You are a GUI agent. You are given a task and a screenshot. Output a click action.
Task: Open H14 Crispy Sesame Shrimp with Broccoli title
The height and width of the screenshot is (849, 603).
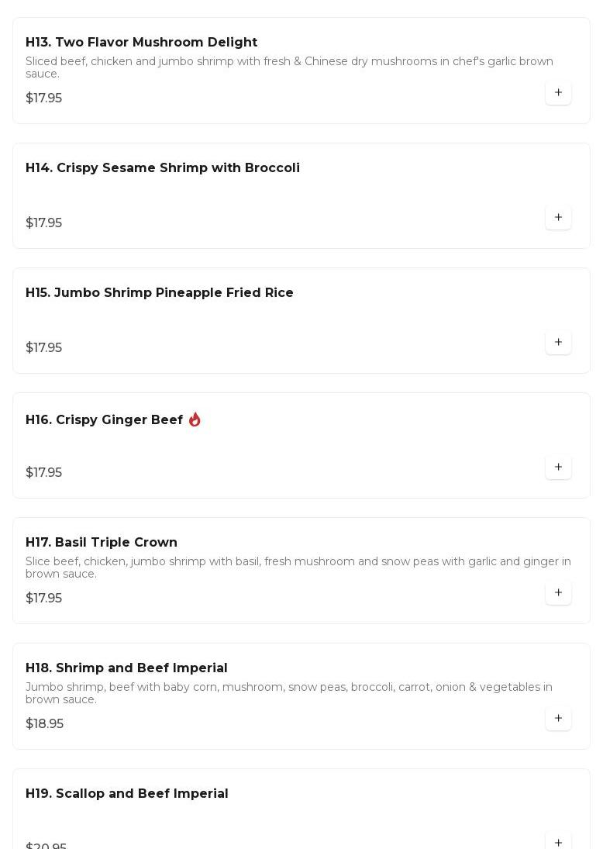(x=163, y=168)
